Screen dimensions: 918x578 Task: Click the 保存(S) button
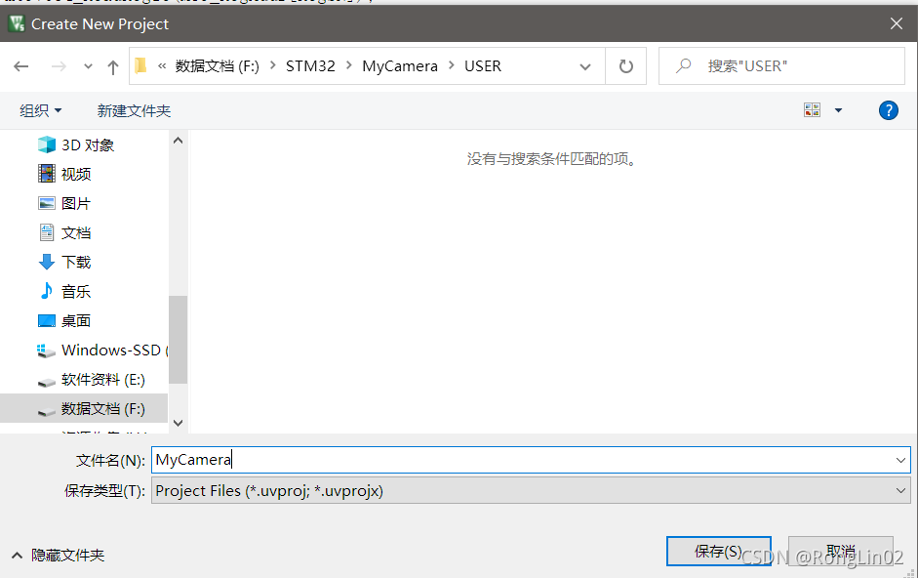718,551
